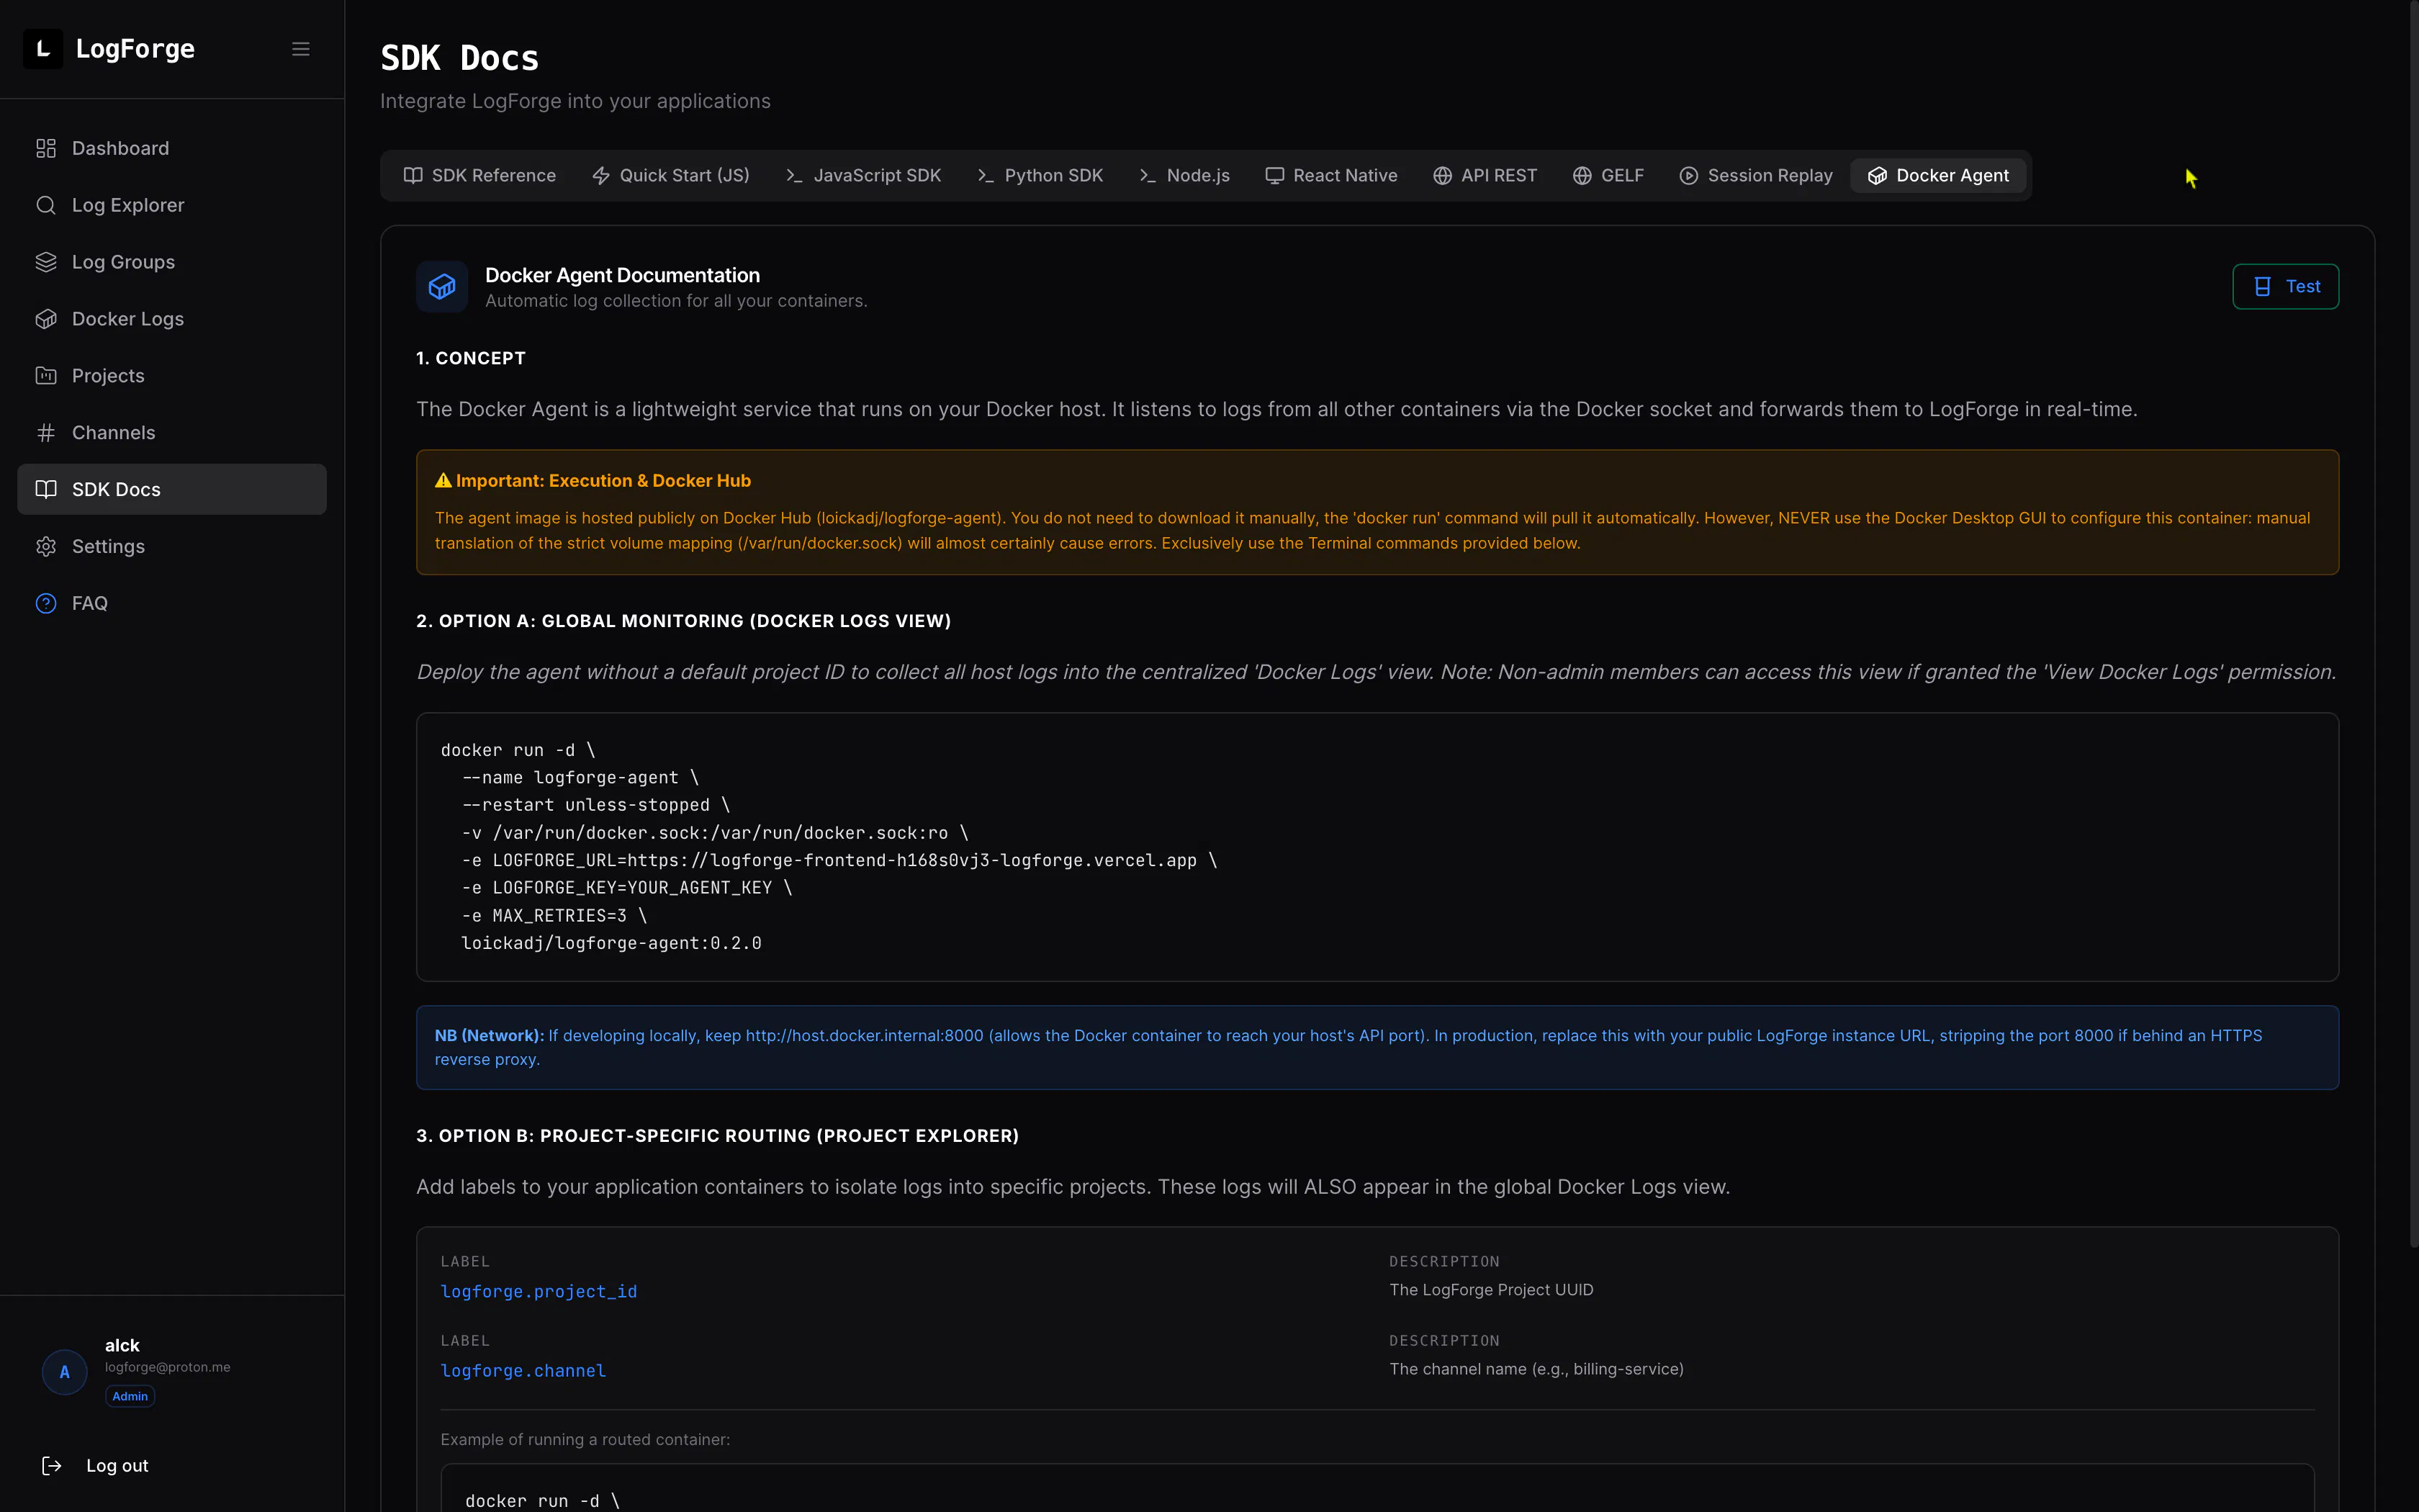Click loickadj/logforge-agent:0.2.0 image line in code block
2419x1512 pixels.
611,943
